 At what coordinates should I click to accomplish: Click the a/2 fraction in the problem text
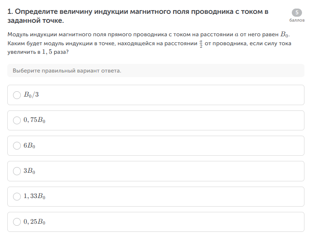click(x=201, y=44)
